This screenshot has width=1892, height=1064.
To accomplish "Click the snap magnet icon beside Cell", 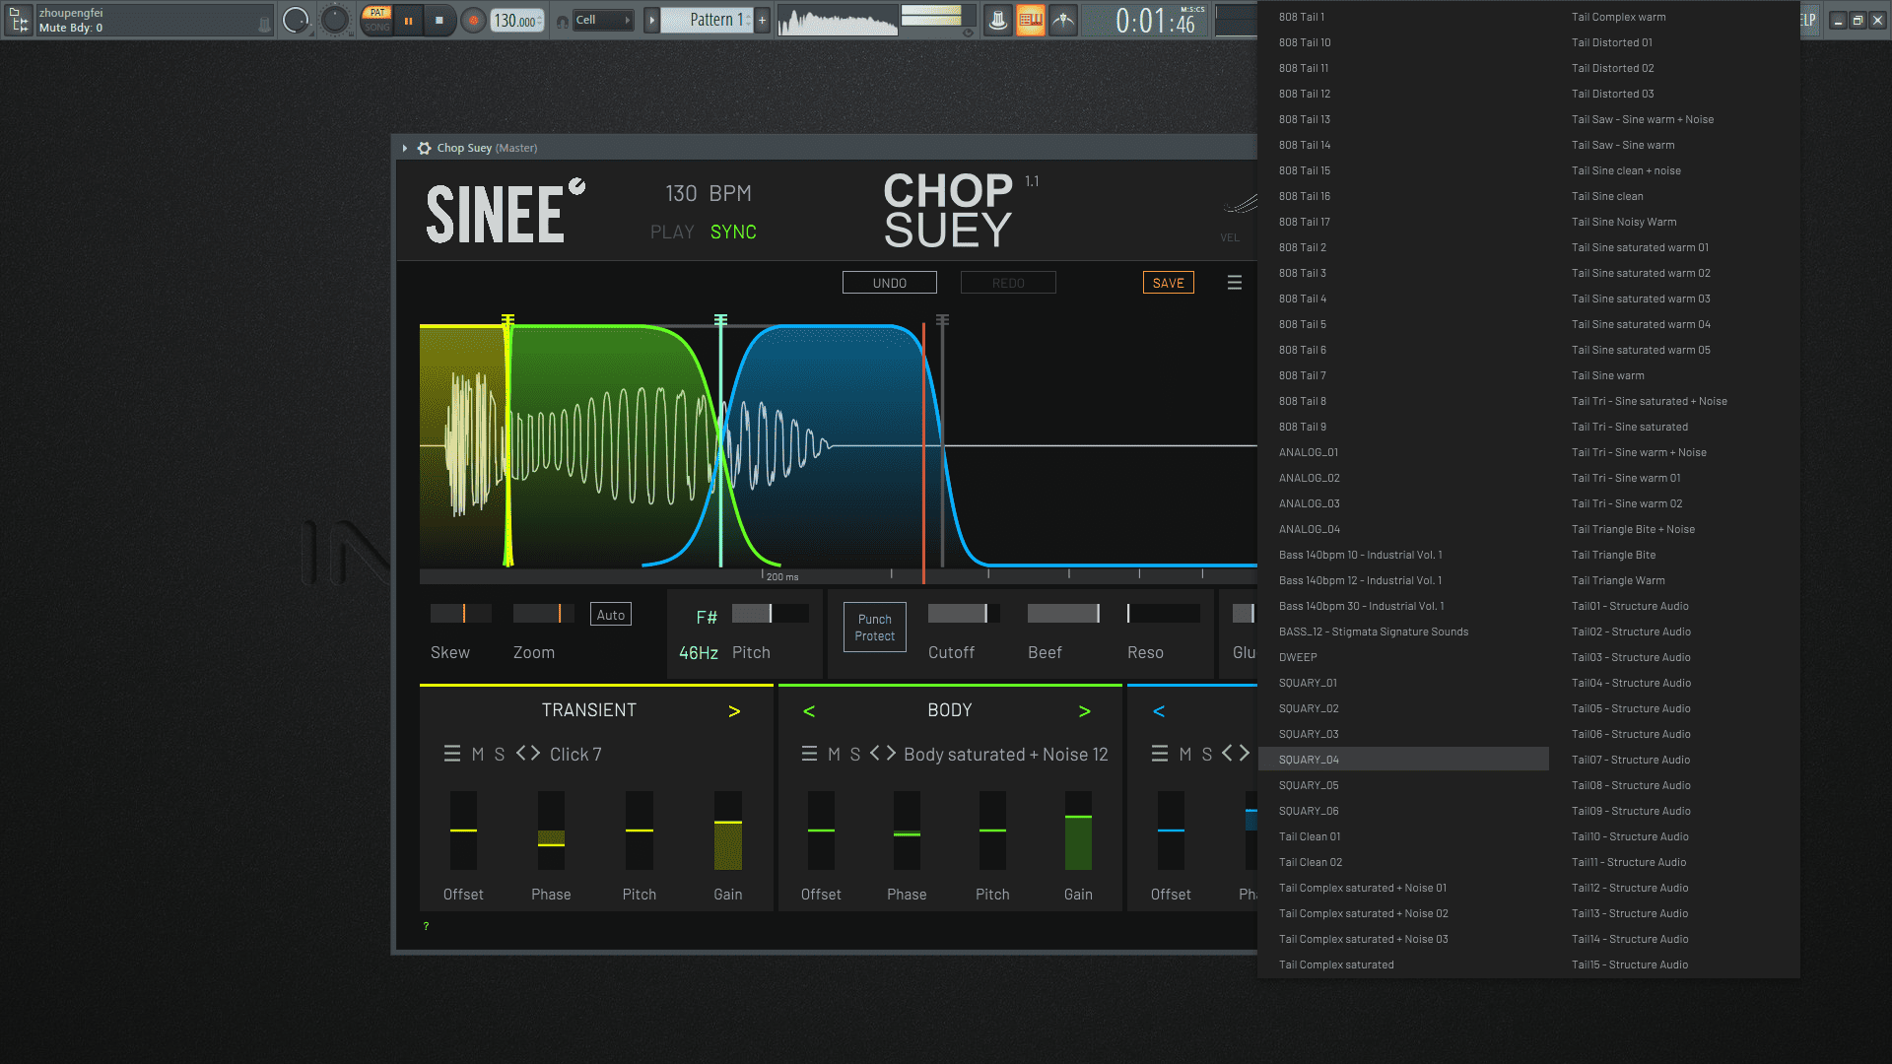I will tap(562, 21).
